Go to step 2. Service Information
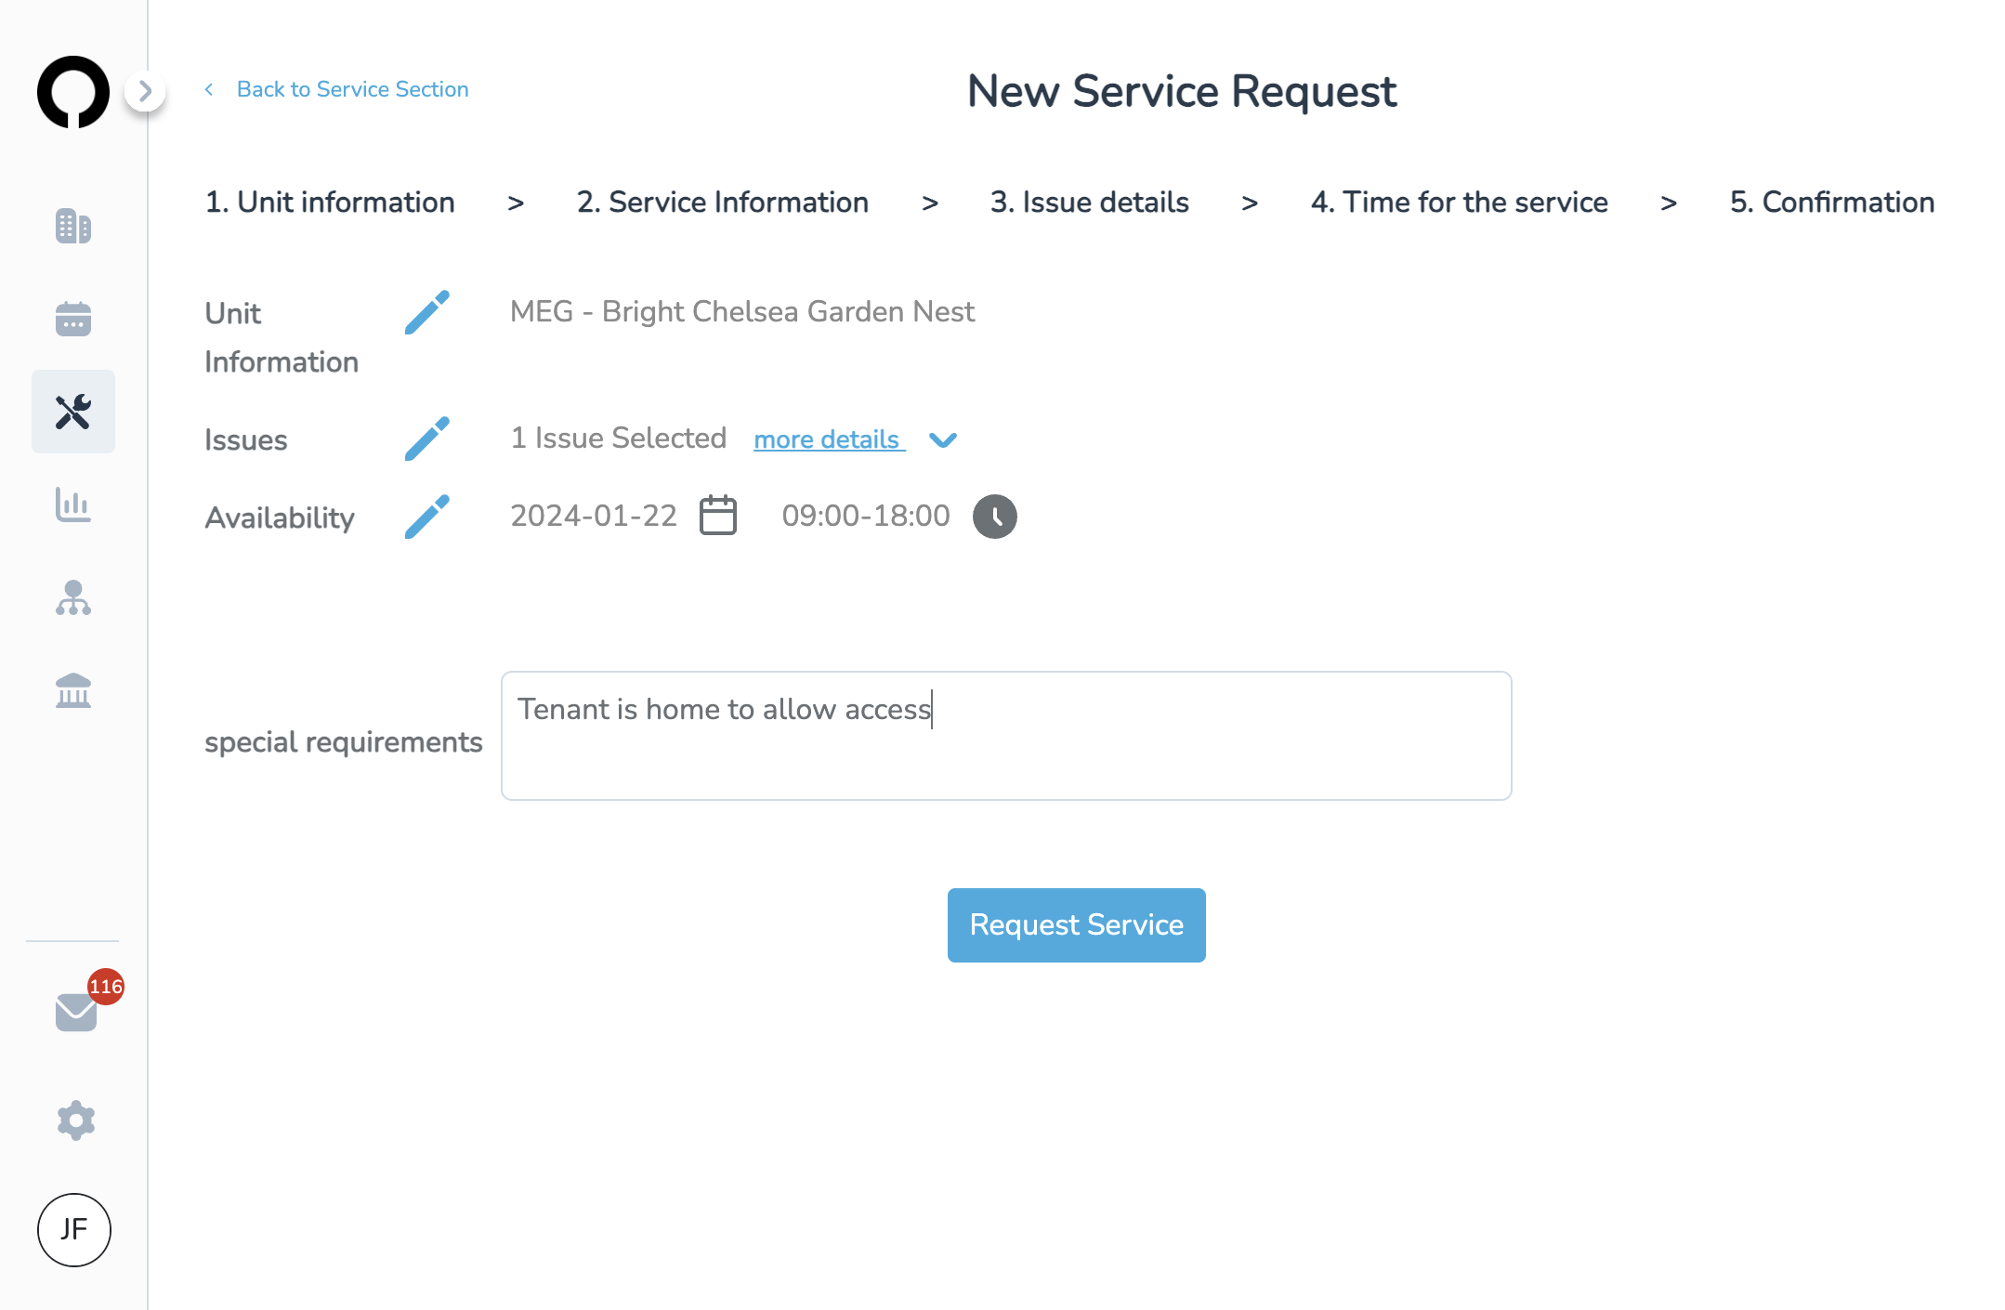 point(723,202)
